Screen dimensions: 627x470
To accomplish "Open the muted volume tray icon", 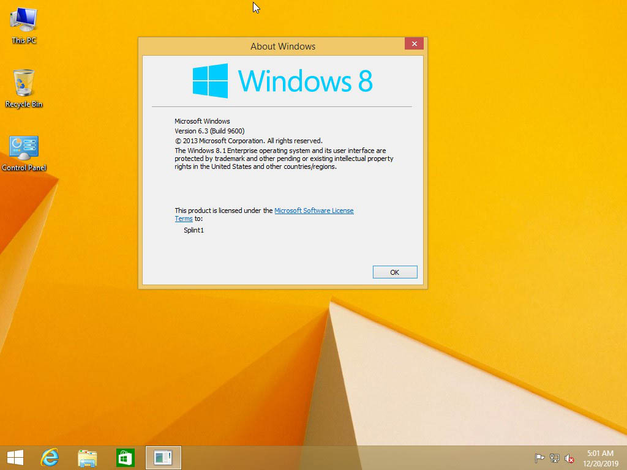I will (x=569, y=458).
